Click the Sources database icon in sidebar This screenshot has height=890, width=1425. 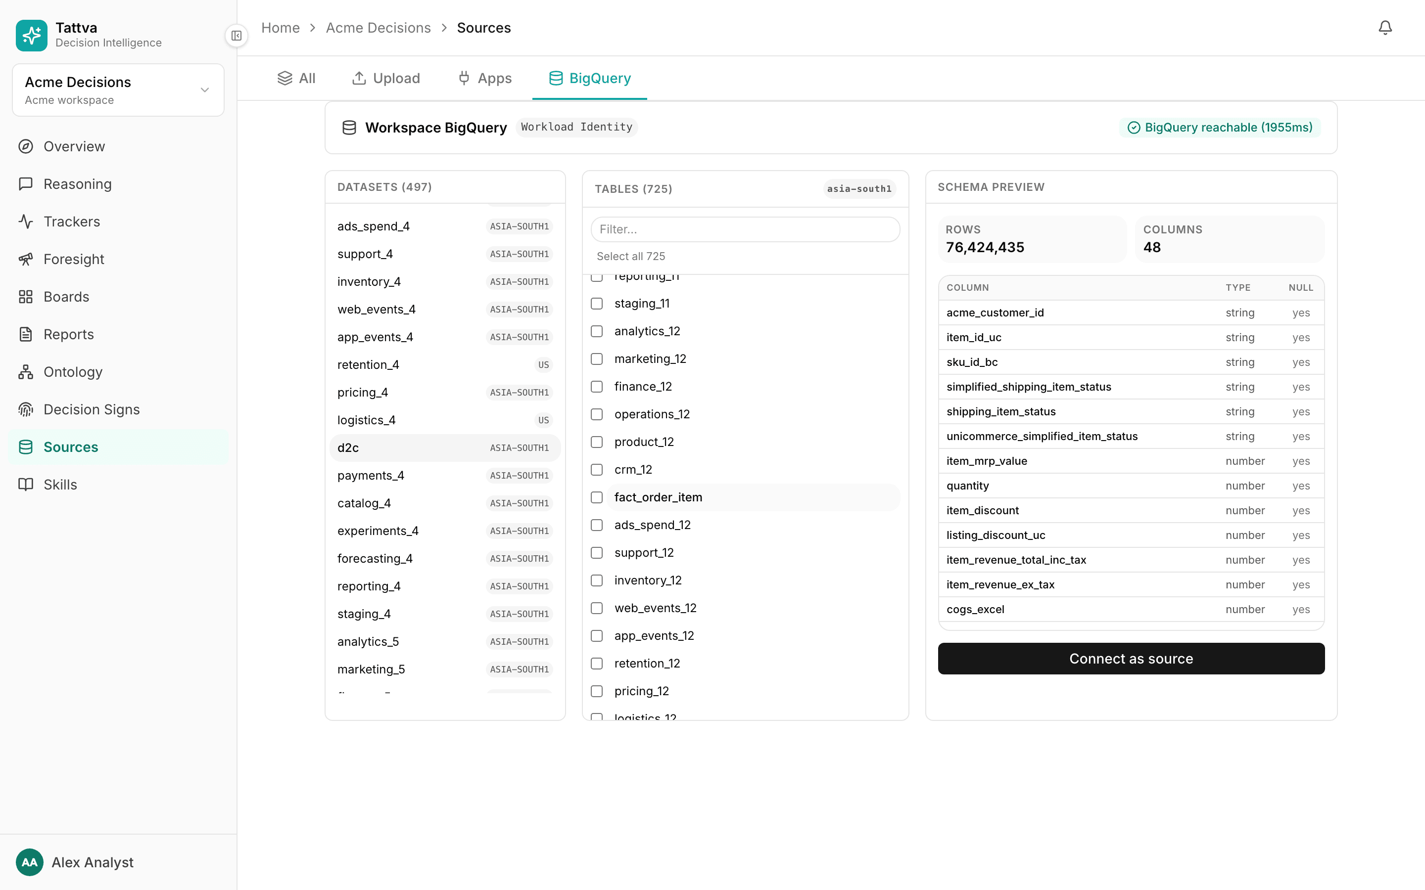25,447
